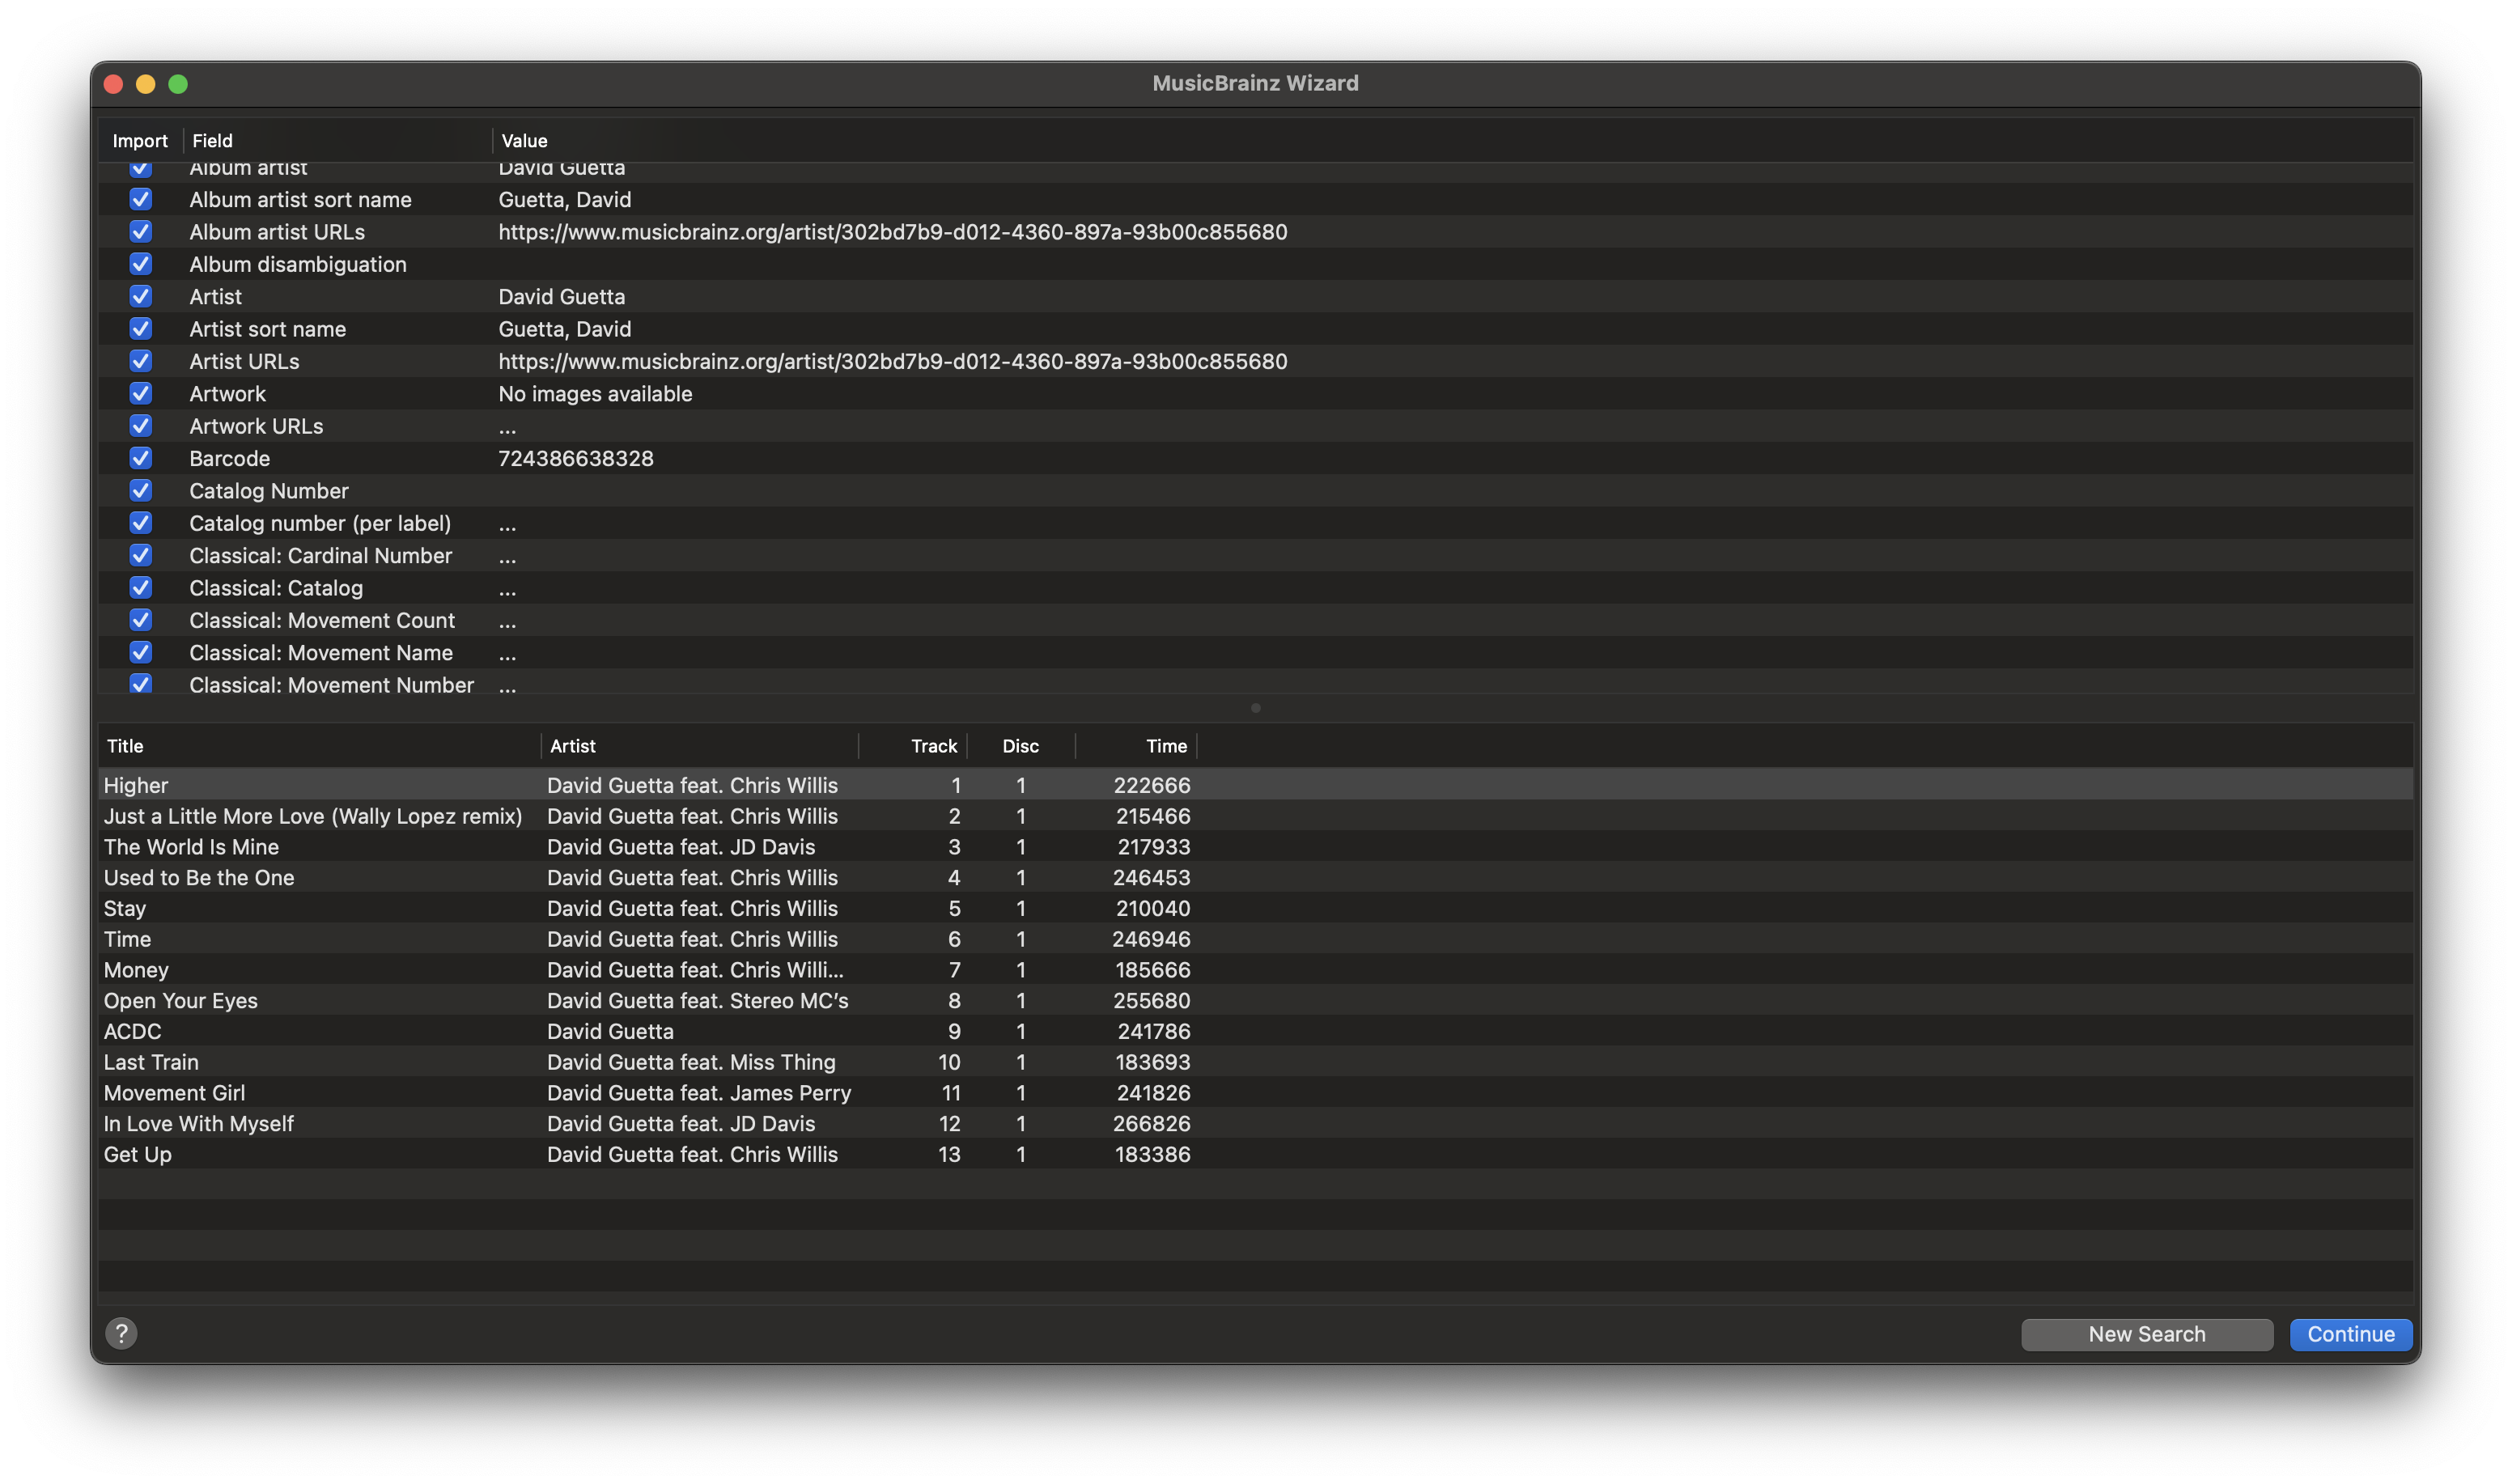Uncheck the Artwork import checkbox
Viewport: 2512px width, 1484px height.
(141, 394)
